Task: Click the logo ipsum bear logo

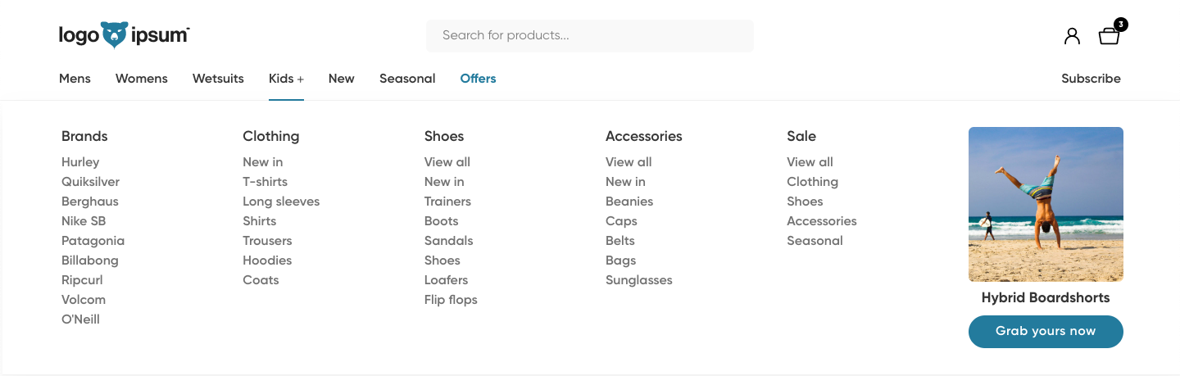Action: click(124, 35)
